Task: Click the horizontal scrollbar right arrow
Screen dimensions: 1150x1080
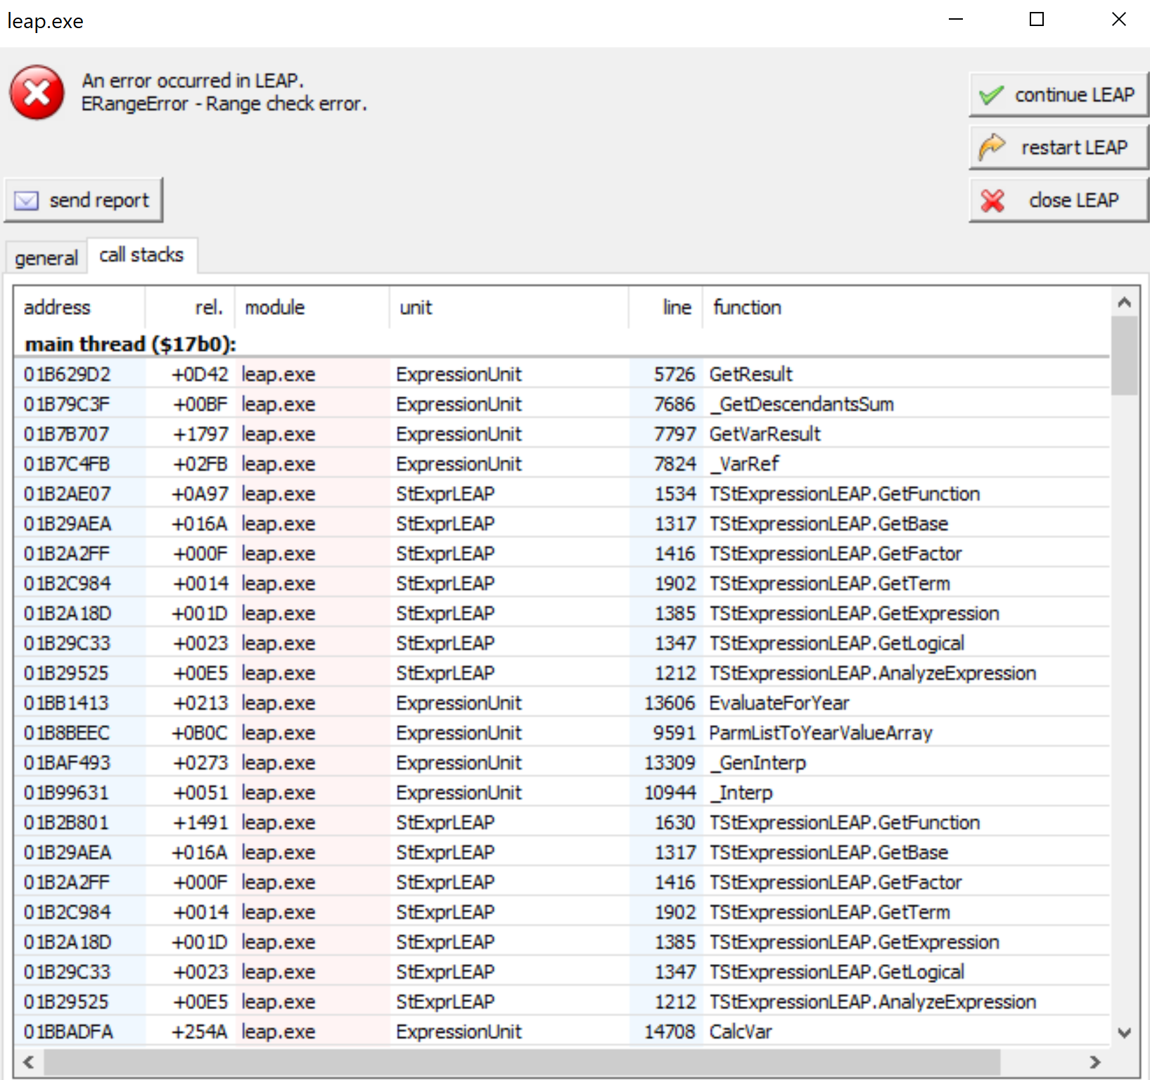Action: click(1094, 1062)
